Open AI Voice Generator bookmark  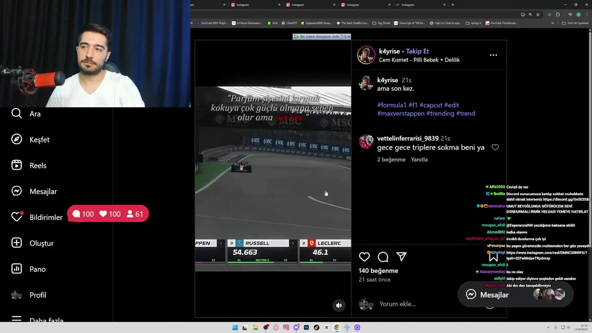(x=247, y=23)
